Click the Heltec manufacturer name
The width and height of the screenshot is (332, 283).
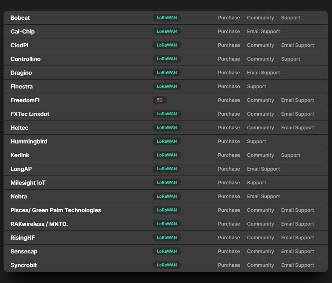(x=19, y=128)
